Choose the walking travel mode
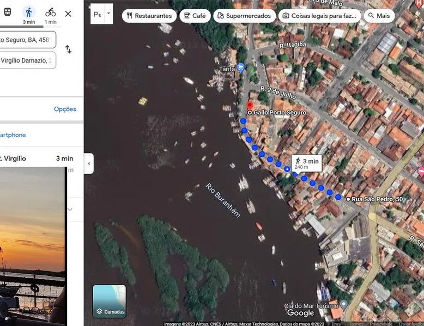Screen dimensions: 424x326 click(29, 13)
